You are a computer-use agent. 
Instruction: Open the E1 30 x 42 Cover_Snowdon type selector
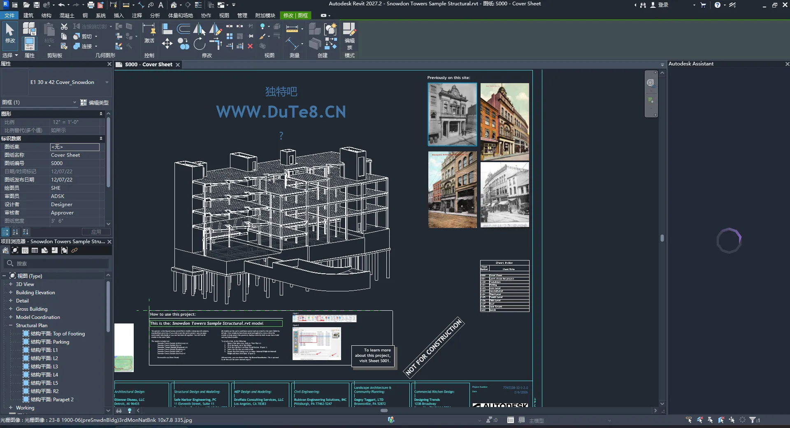coord(56,82)
